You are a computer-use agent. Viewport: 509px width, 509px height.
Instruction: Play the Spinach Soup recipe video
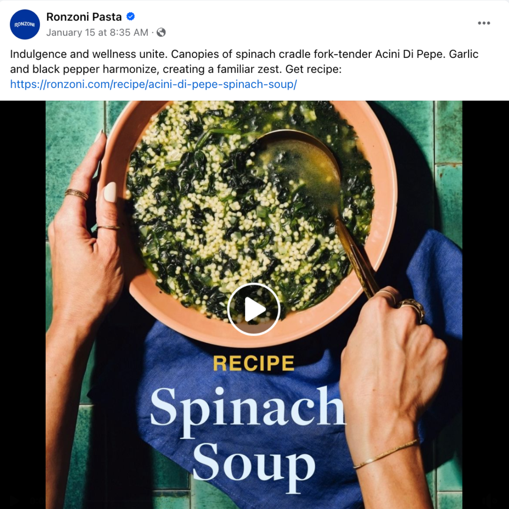(x=253, y=309)
